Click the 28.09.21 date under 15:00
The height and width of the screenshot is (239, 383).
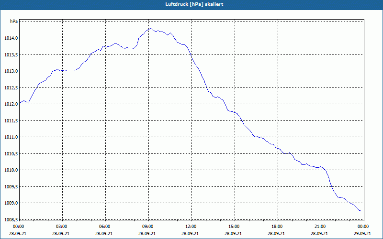click(x=233, y=233)
